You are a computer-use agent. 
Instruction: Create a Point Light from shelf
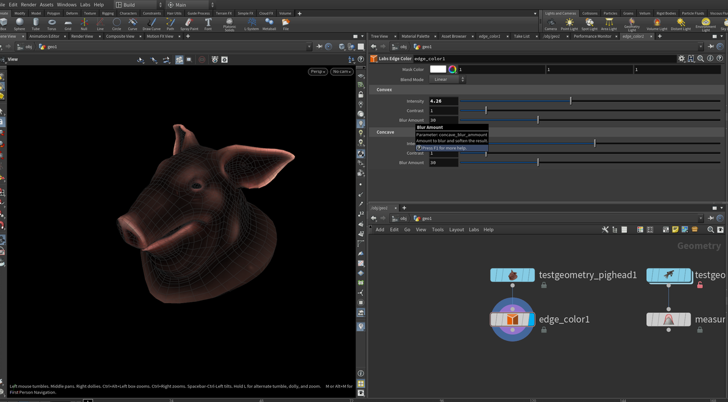pos(569,23)
